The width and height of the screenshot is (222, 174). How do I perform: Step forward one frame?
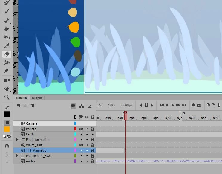(x=178, y=105)
